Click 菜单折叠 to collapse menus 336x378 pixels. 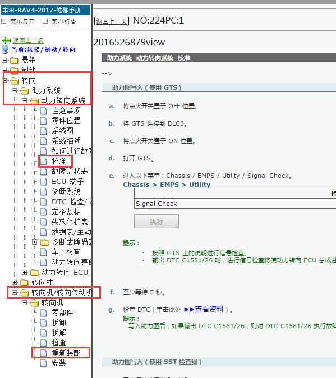click(63, 21)
